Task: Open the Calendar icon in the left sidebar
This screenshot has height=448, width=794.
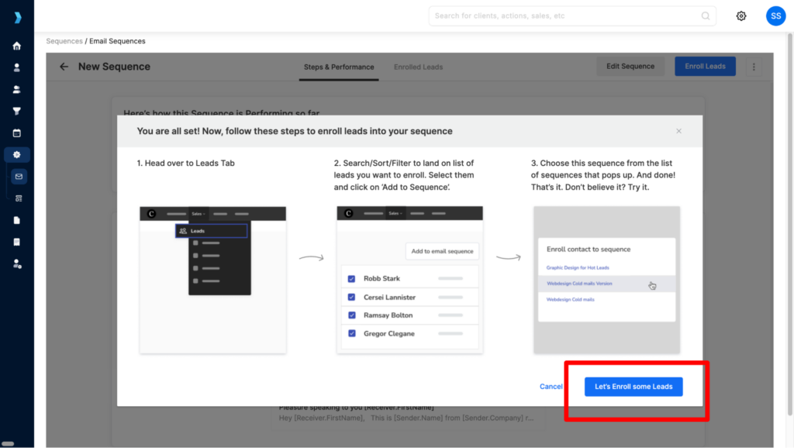Action: [x=16, y=132]
